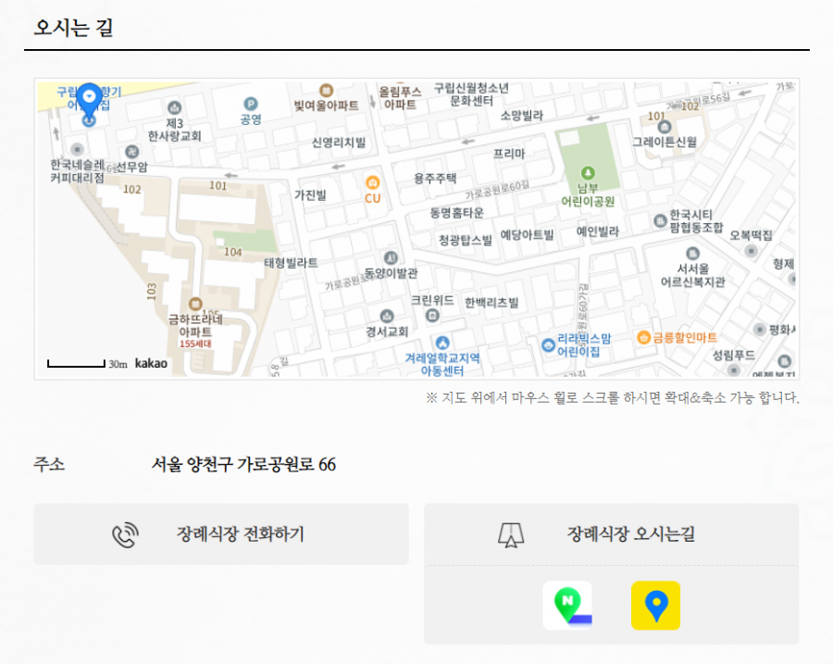The height and width of the screenshot is (664, 833).
Task: Open Naver Map directions icon
Action: coord(567,606)
